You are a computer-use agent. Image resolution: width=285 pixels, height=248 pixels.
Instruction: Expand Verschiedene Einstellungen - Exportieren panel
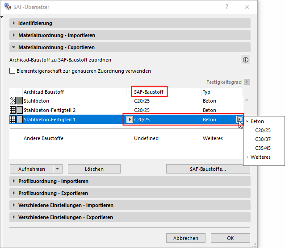pyautogui.click(x=130, y=217)
